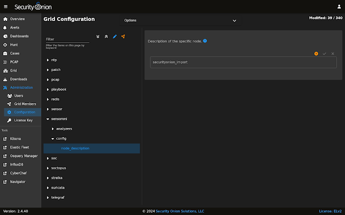This screenshot has height=215, width=345.
Task: Go to Overview in sidebar
Action: (x=17, y=19)
